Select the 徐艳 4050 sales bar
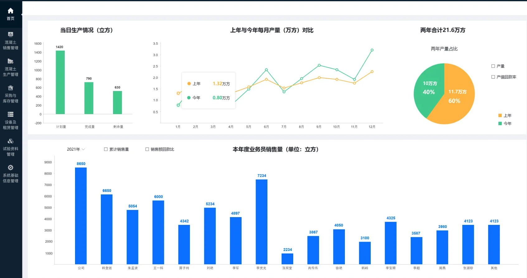Image resolution: width=527 pixels, height=278 pixels. tap(339, 247)
